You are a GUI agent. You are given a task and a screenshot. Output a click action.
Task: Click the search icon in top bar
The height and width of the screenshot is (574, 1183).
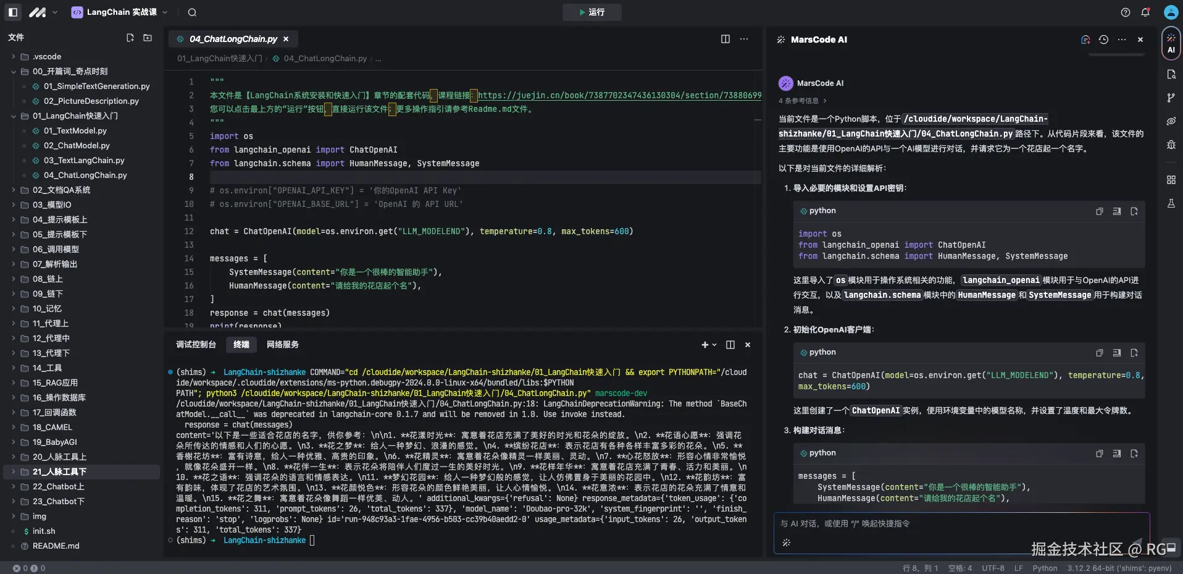(x=192, y=12)
